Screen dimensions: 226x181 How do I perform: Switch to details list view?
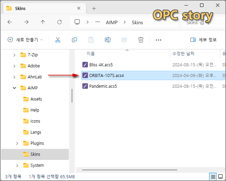(213, 177)
